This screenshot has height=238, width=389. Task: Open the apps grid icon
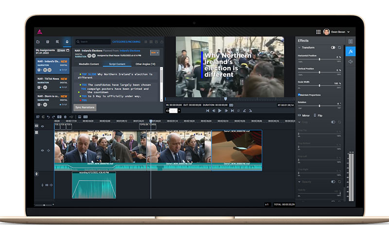point(318,32)
